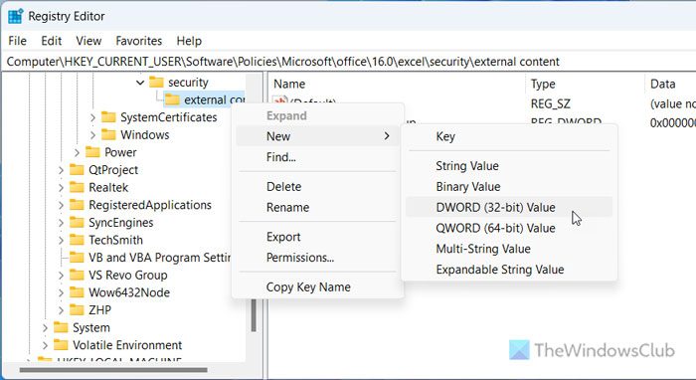The image size is (696, 380).
Task: Click the Registry Editor app icon
Action: point(15,17)
